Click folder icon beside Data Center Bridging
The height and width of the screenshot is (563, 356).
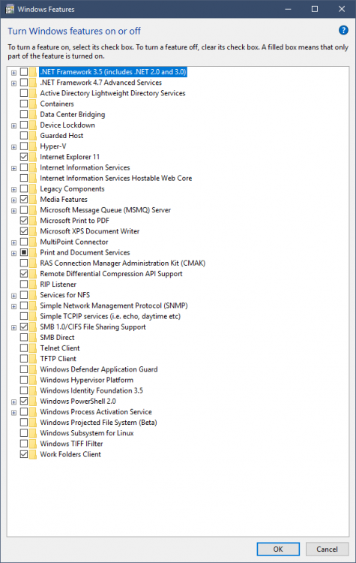[33, 115]
